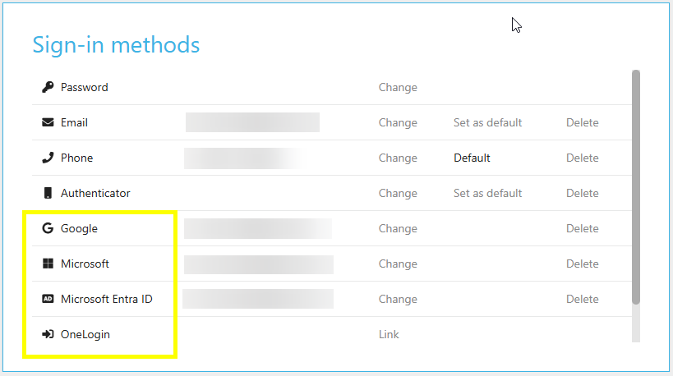Click the Password key icon

pos(48,87)
